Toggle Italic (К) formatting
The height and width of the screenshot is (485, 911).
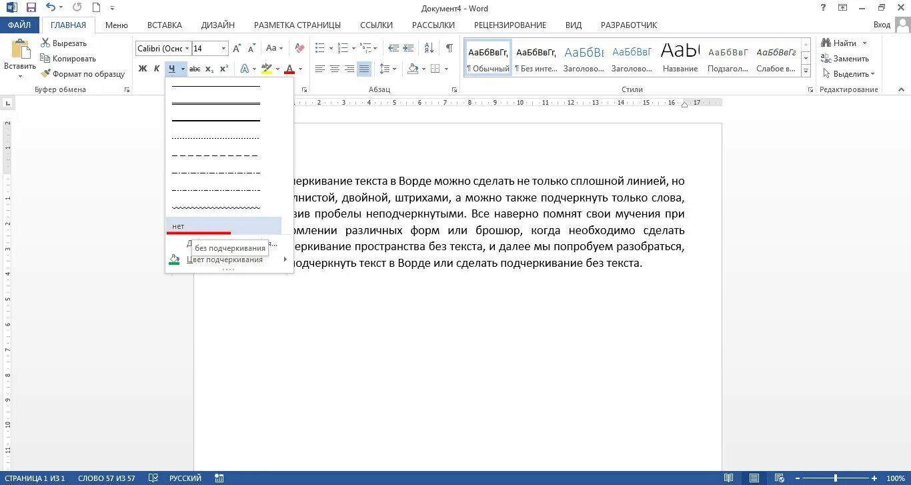[x=157, y=69]
